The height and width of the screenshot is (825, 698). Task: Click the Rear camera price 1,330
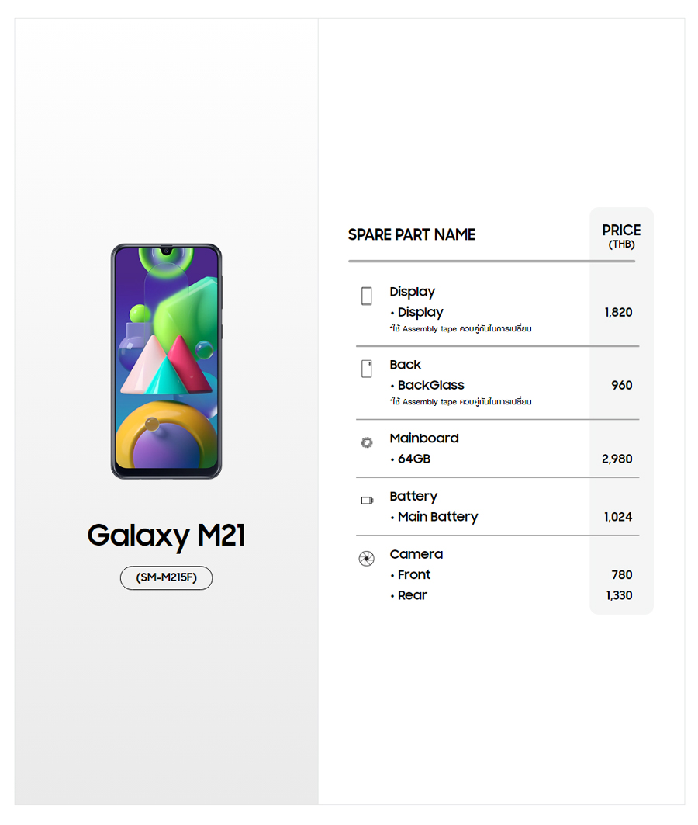(x=619, y=595)
